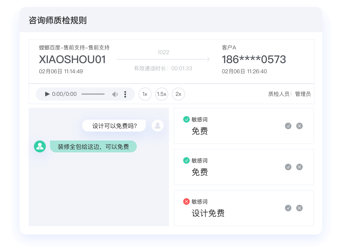Approve the second 免费 sensitive word card
Screen dimensions: 342x250
pyautogui.click(x=288, y=167)
